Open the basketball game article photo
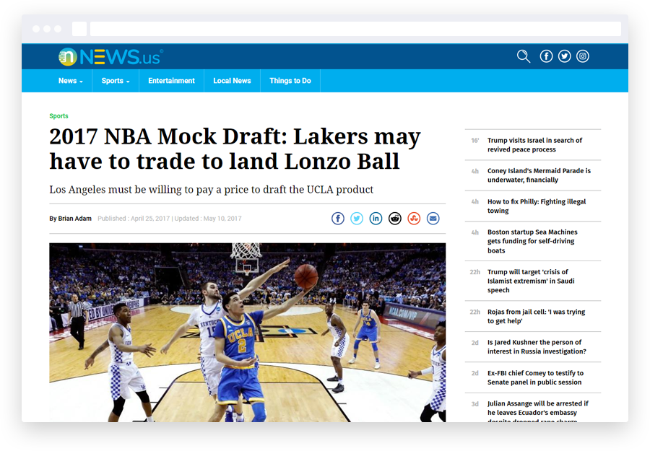Image resolution: width=650 pixels, height=451 pixels. pyautogui.click(x=248, y=333)
